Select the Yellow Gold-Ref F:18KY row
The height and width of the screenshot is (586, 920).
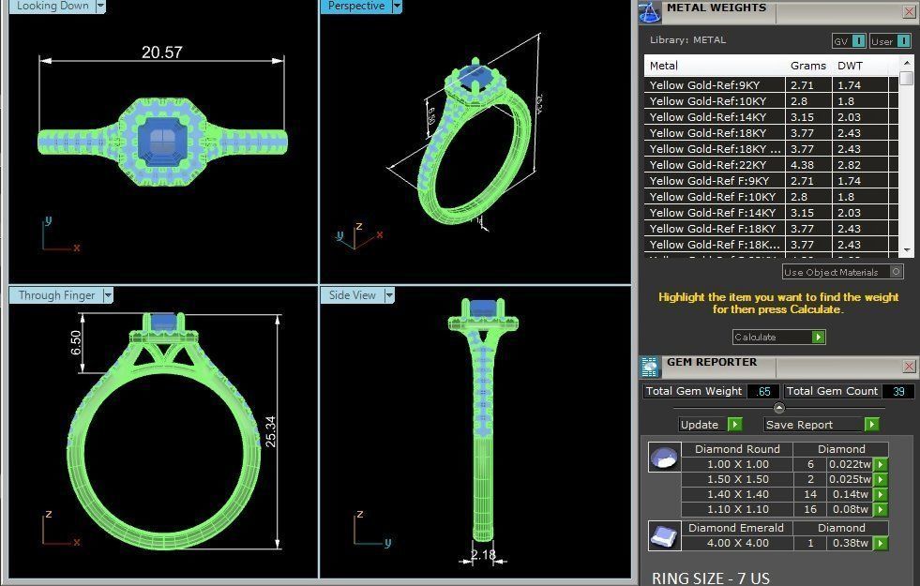pyautogui.click(x=771, y=229)
